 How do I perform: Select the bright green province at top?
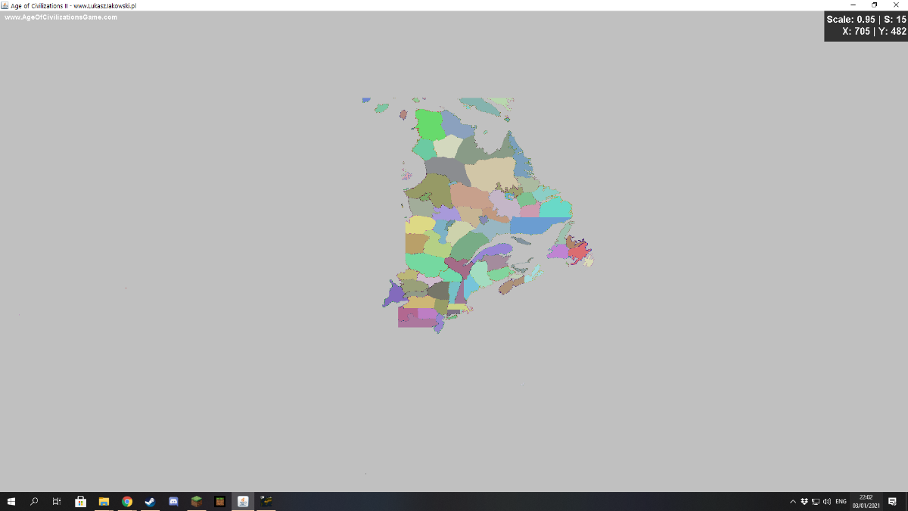point(430,123)
